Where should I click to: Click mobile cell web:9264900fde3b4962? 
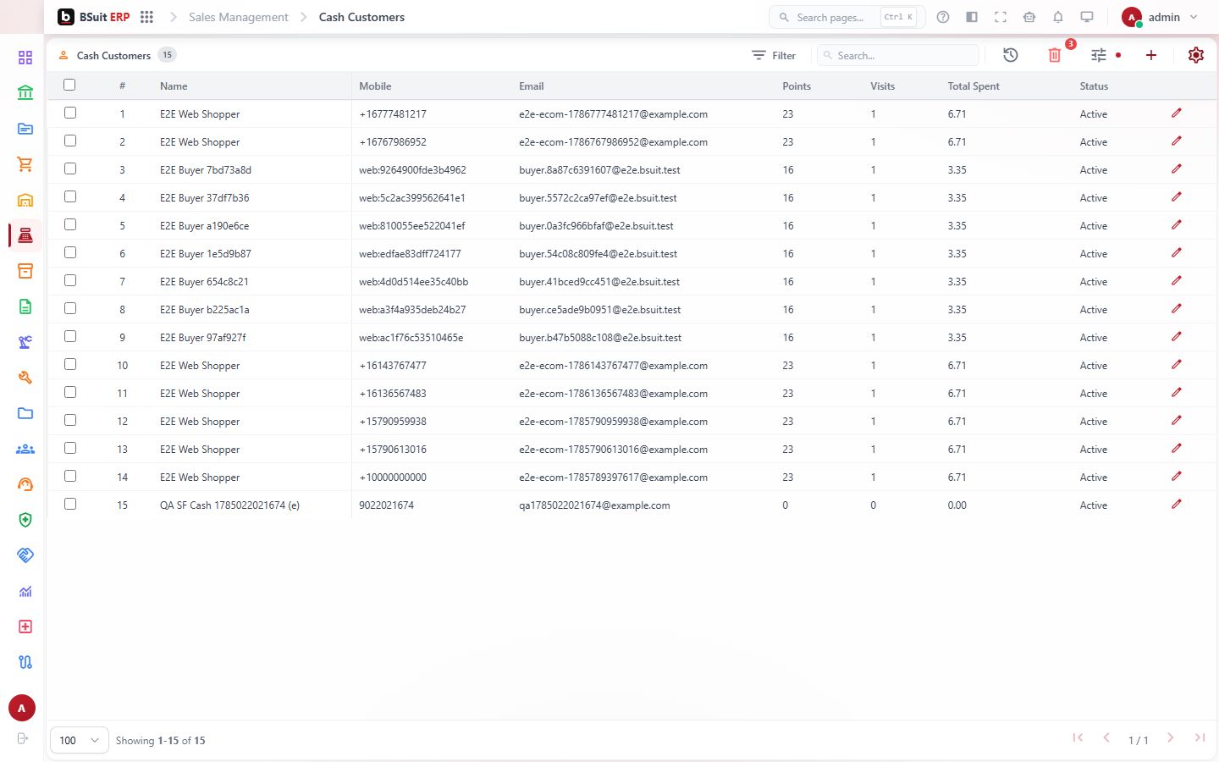click(412, 170)
